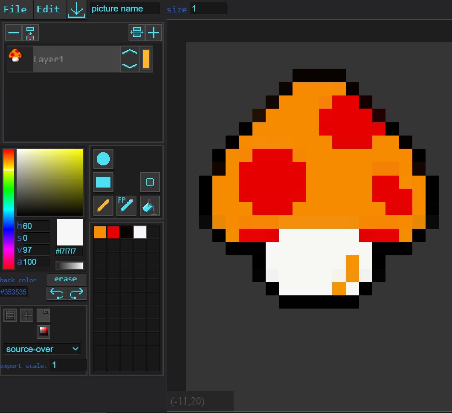This screenshot has height=413, width=452.
Task: Click the picture name field
Action: (125, 9)
